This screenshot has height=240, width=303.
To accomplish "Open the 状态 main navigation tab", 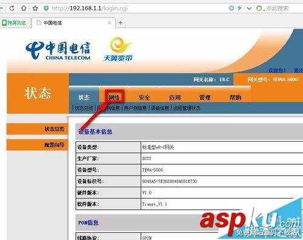I will [84, 97].
